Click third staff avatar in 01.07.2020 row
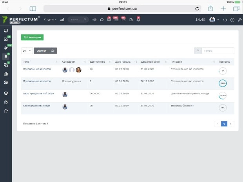The width and height of the screenshot is (243, 182). click(x=78, y=70)
